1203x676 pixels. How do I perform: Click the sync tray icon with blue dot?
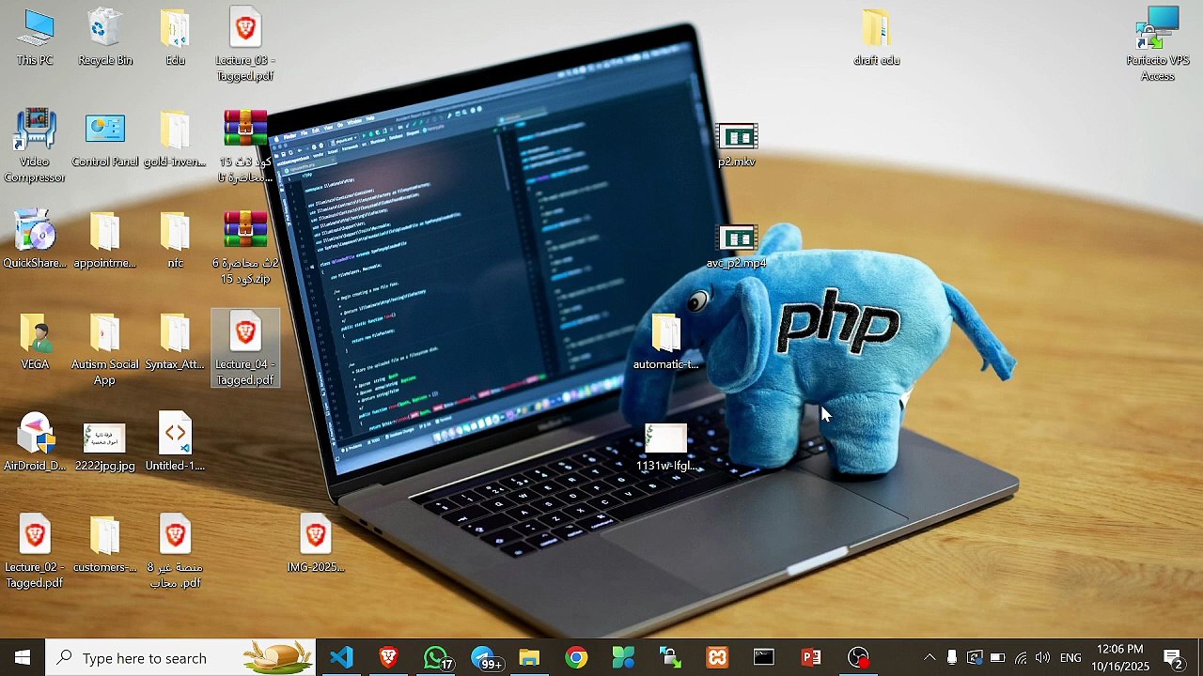tap(975, 657)
